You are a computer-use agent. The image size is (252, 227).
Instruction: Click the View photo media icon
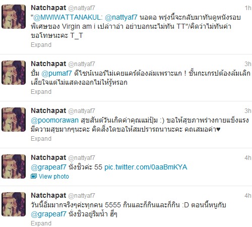34,176
